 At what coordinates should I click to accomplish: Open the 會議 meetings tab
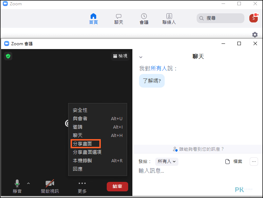tap(144, 19)
